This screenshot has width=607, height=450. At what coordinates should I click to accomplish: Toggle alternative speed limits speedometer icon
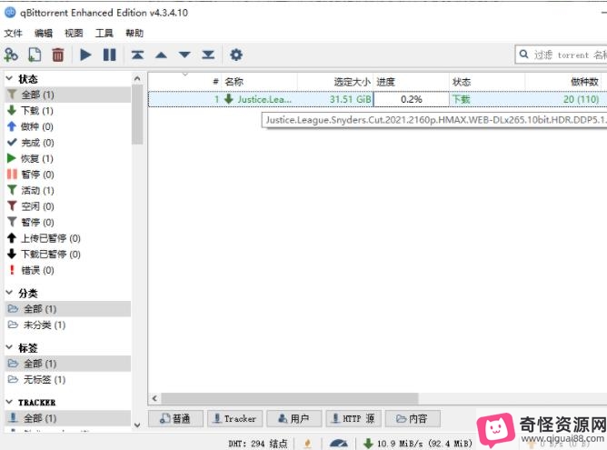point(338,444)
